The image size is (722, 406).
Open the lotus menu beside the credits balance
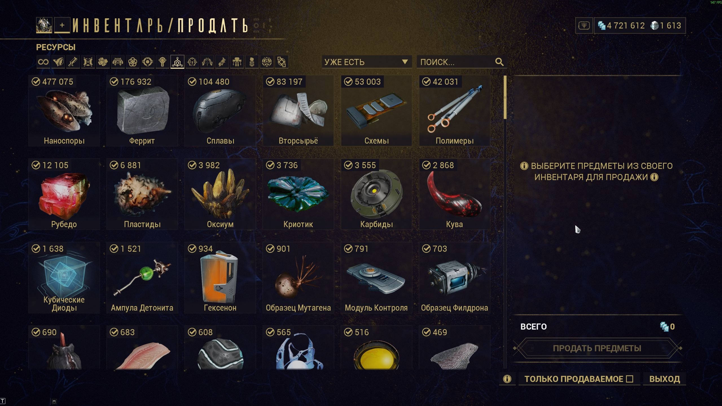(584, 26)
